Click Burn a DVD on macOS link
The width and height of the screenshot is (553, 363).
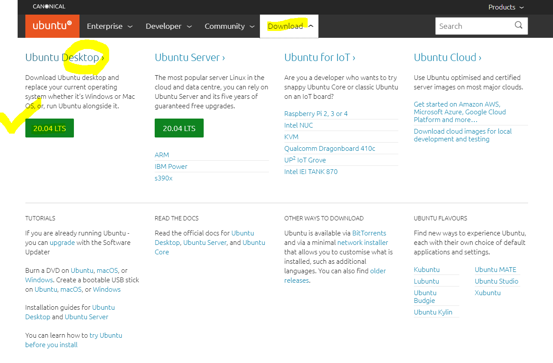(107, 270)
